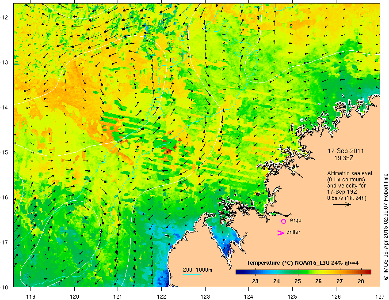Click the '17-Sep-2011' date label
The image size is (389, 300).
click(346, 151)
